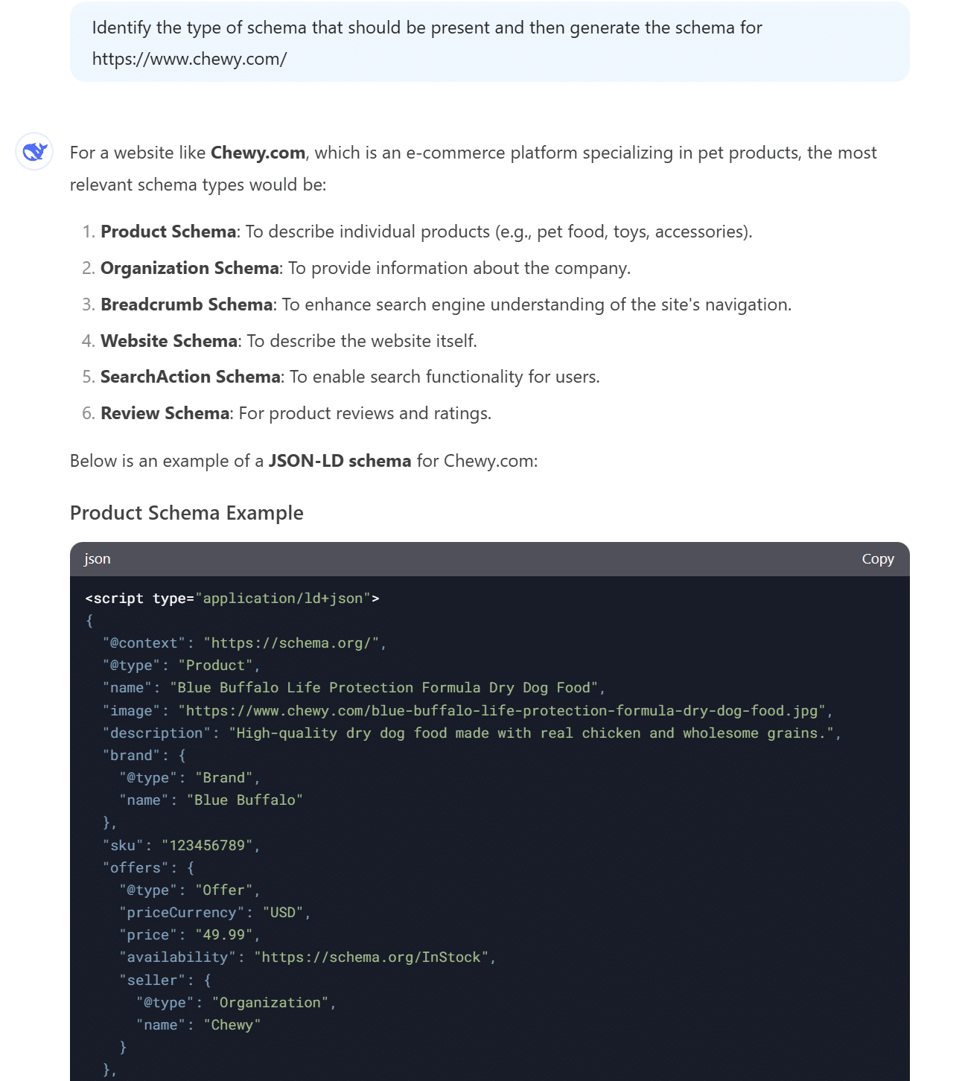
Task: Click the "brand": { line
Action: [x=144, y=756]
